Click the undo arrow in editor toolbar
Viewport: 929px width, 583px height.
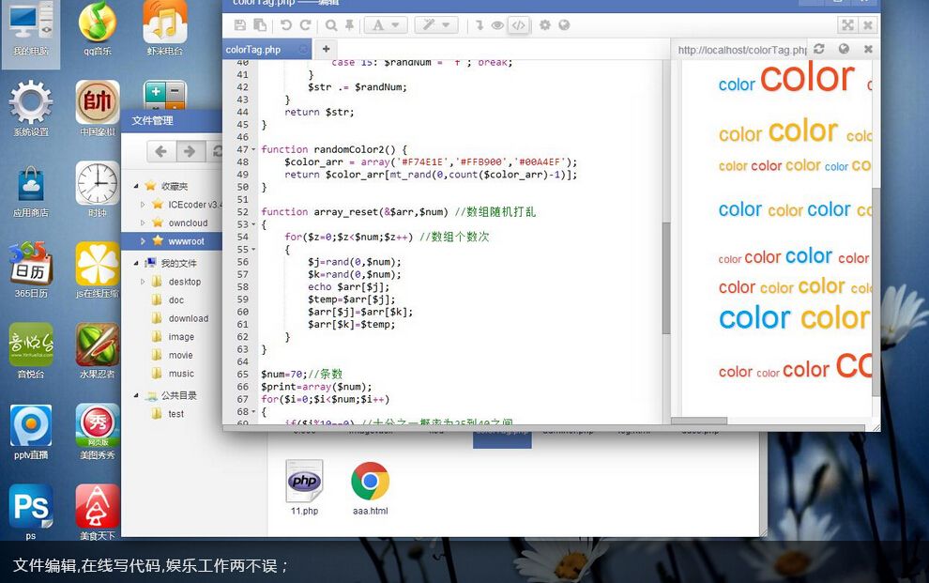pyautogui.click(x=286, y=25)
